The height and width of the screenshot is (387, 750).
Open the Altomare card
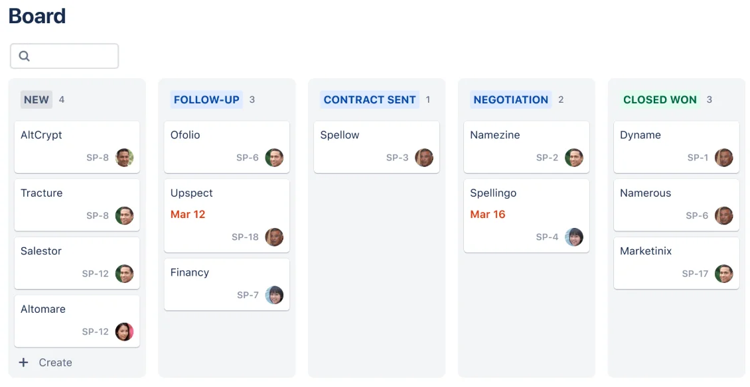pos(76,321)
